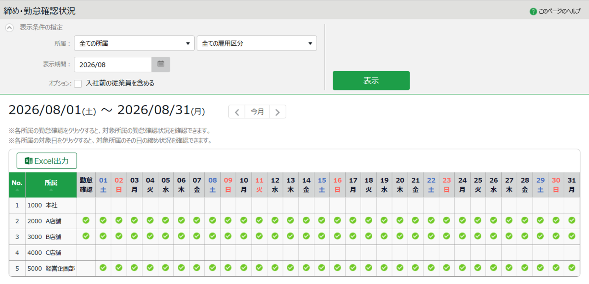The height and width of the screenshot is (284, 589).
Task: Click the green 表示 button
Action: [371, 81]
